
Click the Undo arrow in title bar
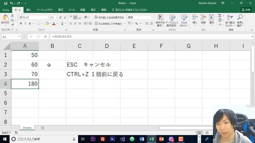tap(12, 3)
